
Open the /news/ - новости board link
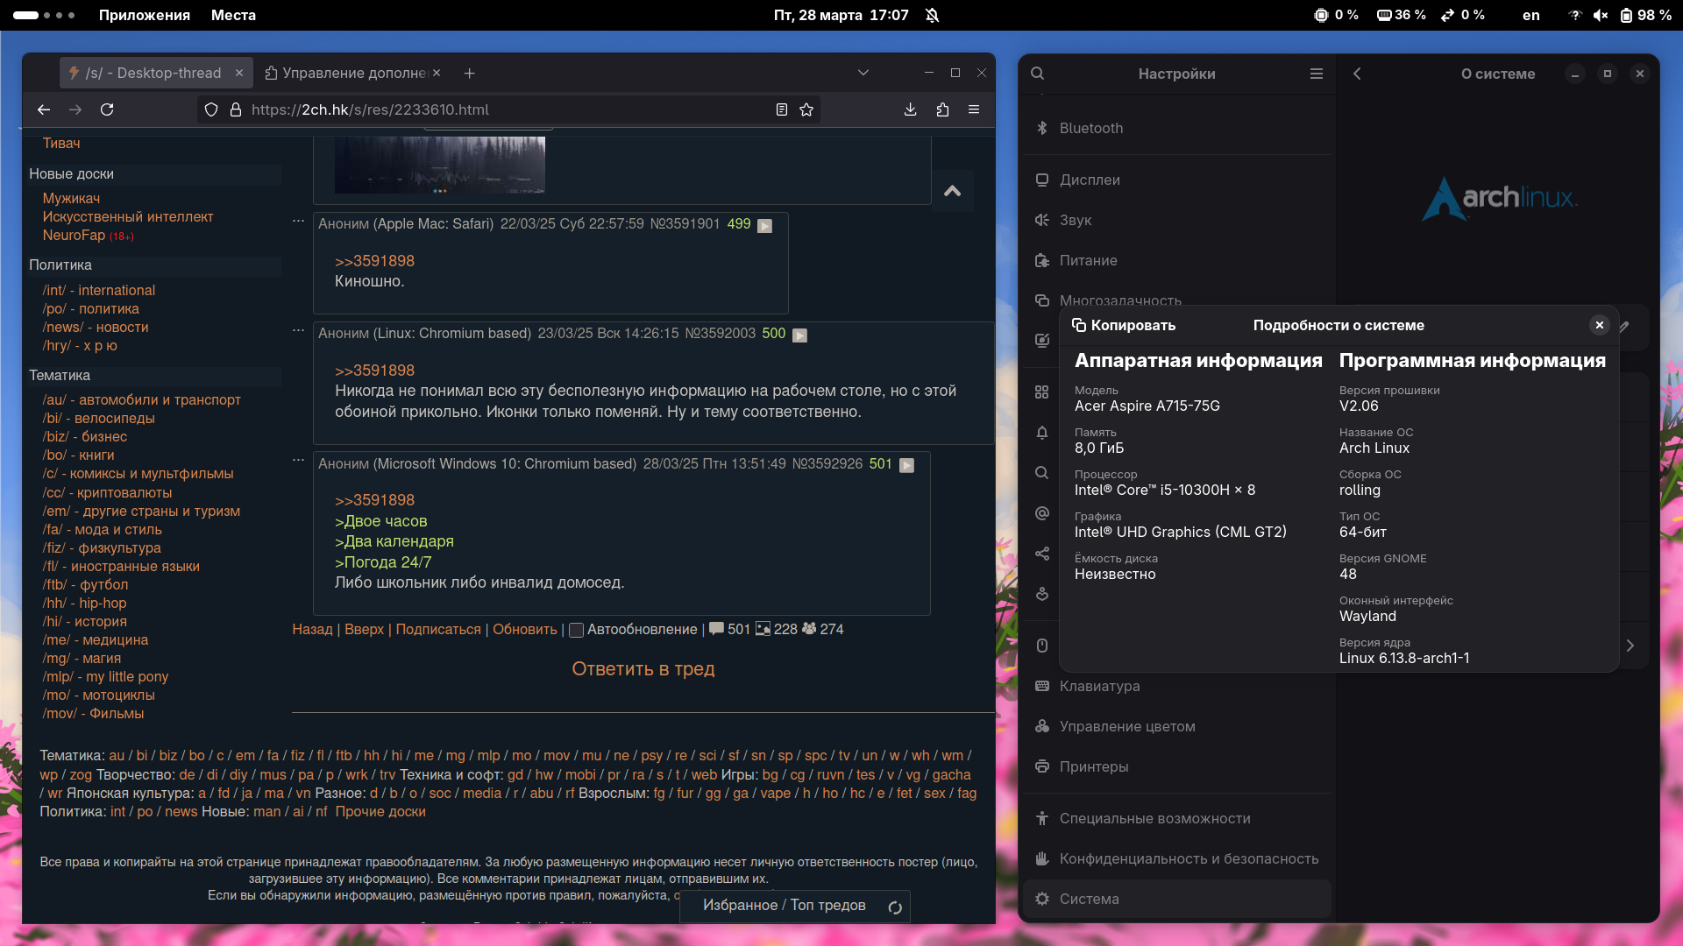tap(96, 327)
